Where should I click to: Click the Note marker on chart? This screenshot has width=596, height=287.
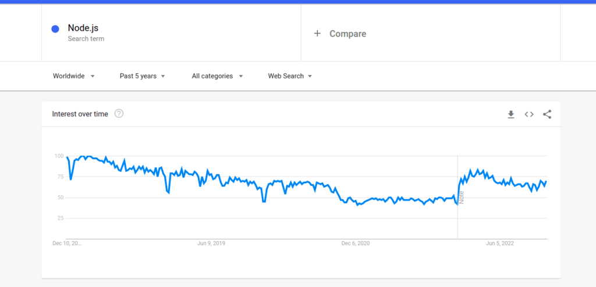click(462, 197)
